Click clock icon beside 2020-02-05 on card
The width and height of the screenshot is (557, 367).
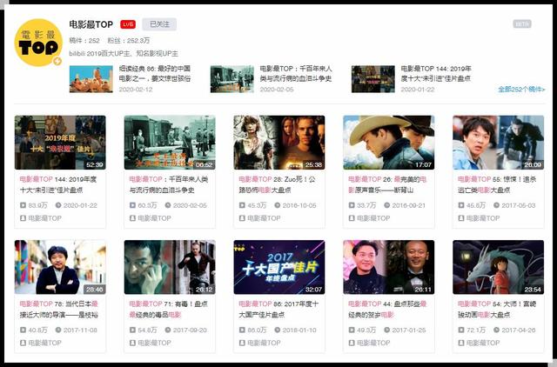(x=168, y=205)
